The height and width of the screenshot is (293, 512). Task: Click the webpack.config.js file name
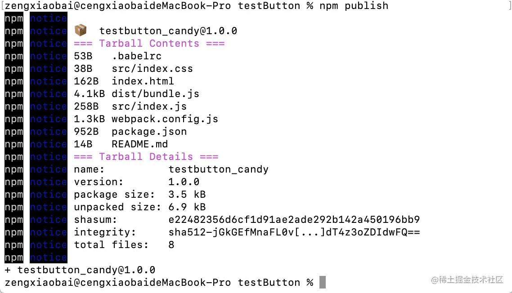[165, 119]
